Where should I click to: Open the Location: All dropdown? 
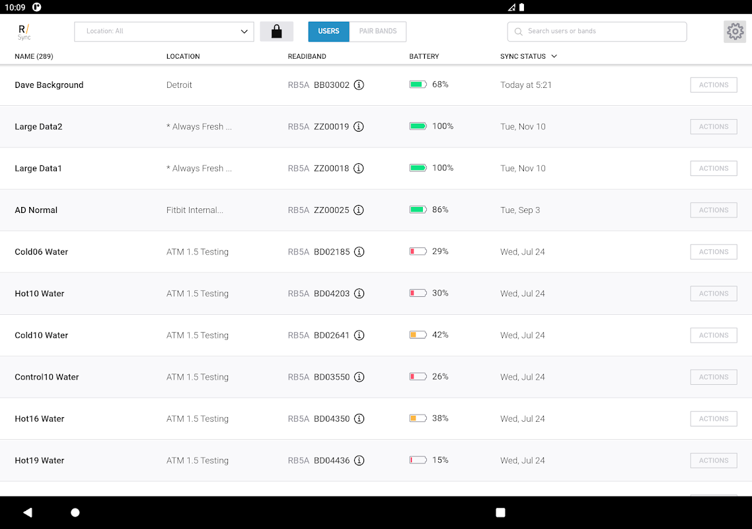(x=164, y=32)
